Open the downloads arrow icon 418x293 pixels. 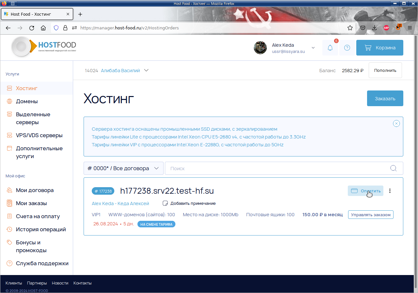(x=375, y=28)
